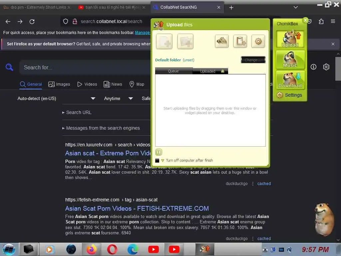Reload the current page
The height and width of the screenshot is (256, 341).
click(x=32, y=22)
